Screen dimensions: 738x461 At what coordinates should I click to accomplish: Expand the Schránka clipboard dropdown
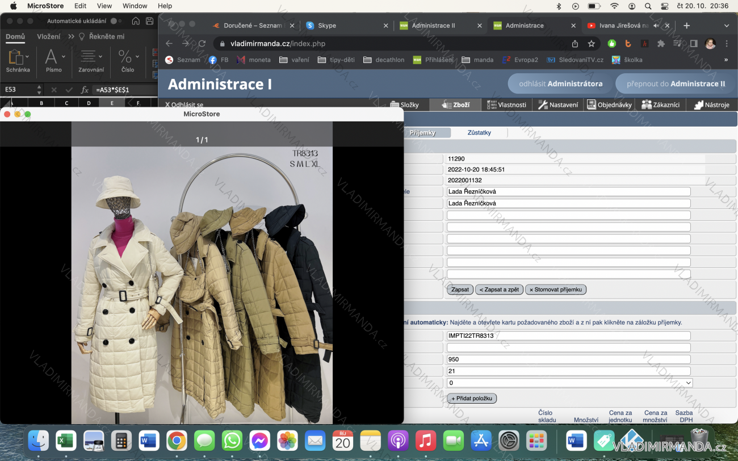27,57
